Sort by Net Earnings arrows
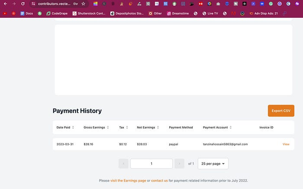The height and width of the screenshot is (189, 303). click(x=158, y=128)
